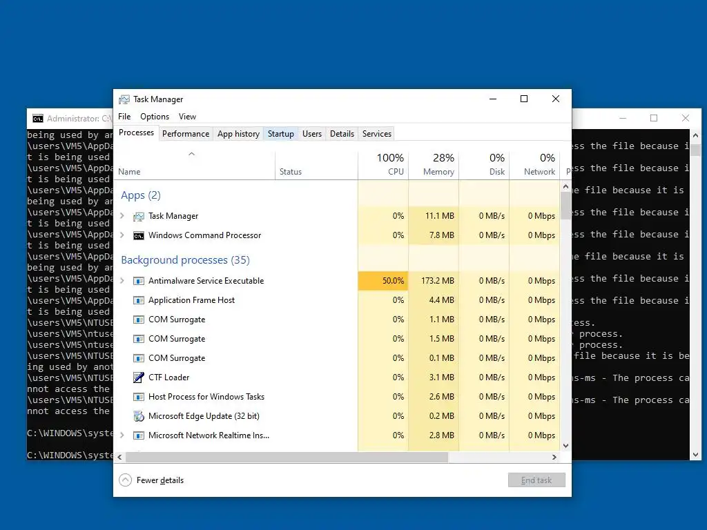
Task: Sort by the CPU column header
Action: pos(383,164)
